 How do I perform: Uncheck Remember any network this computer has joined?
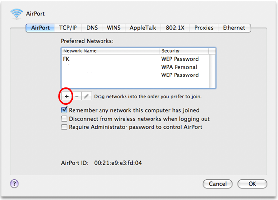[64, 110]
